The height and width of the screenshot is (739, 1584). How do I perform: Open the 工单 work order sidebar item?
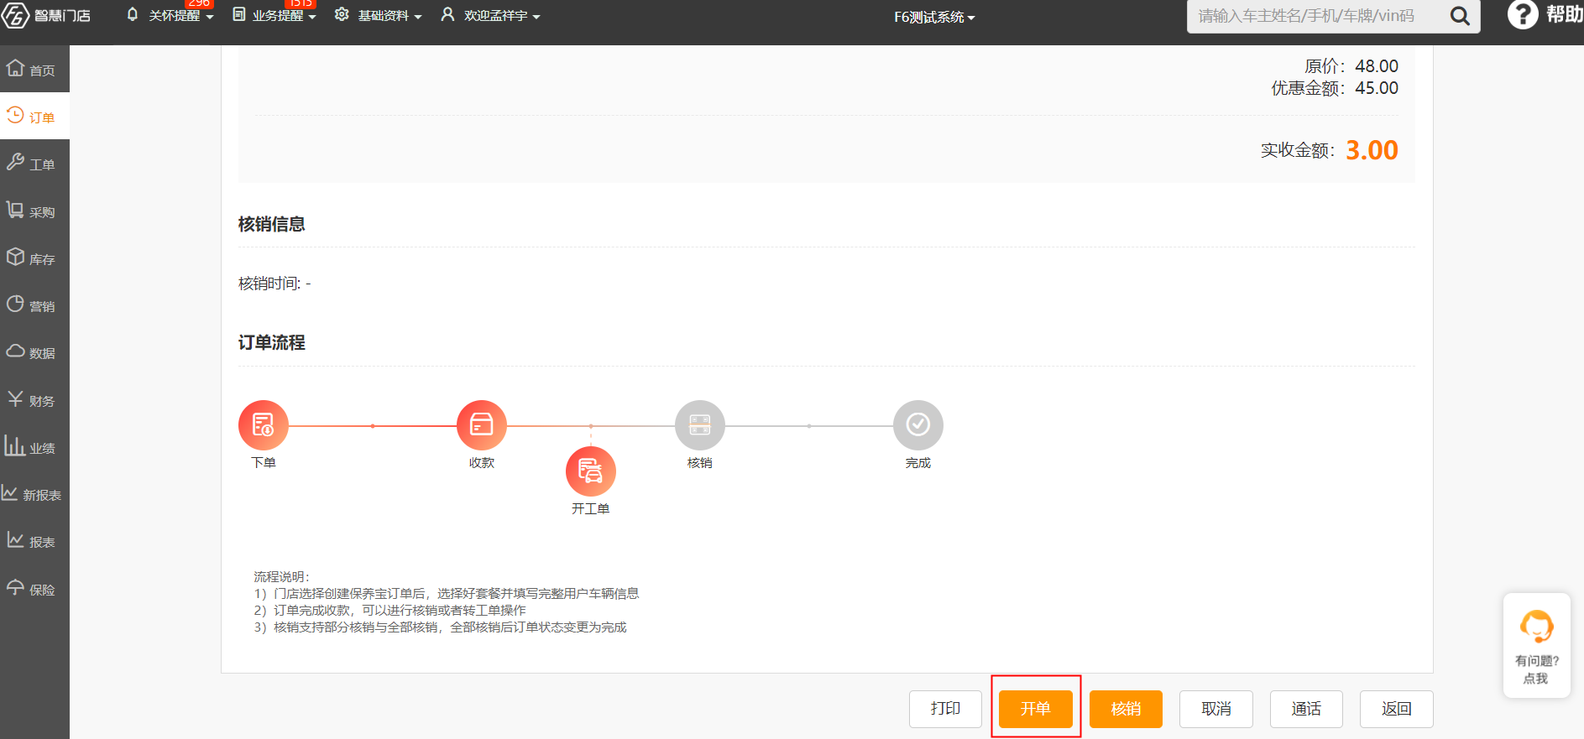(x=34, y=164)
